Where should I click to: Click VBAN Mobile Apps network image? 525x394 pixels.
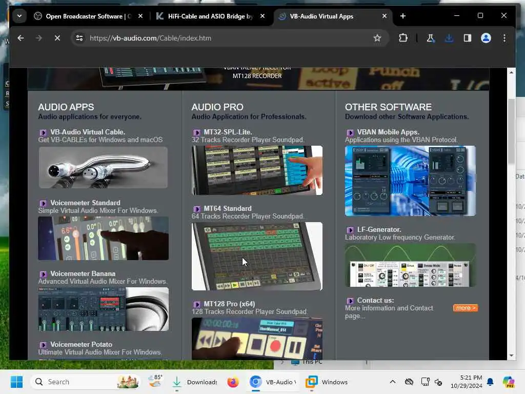[x=410, y=181]
